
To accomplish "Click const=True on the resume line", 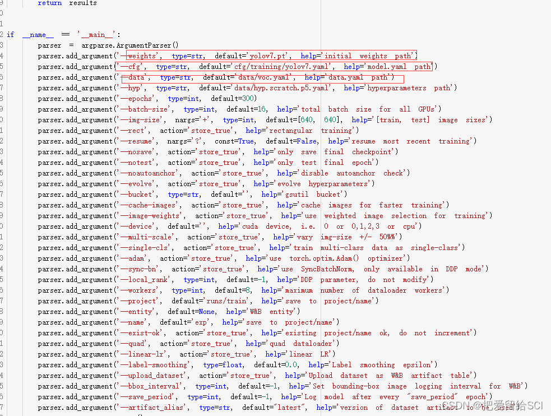I will (234, 141).
